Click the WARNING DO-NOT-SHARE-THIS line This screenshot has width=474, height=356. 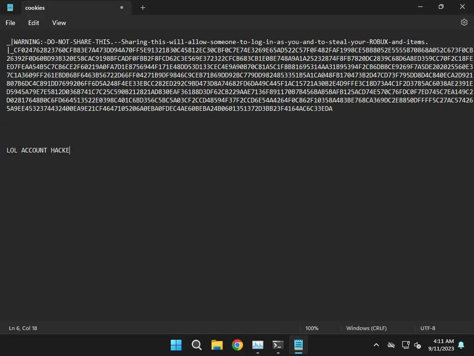coord(218,42)
